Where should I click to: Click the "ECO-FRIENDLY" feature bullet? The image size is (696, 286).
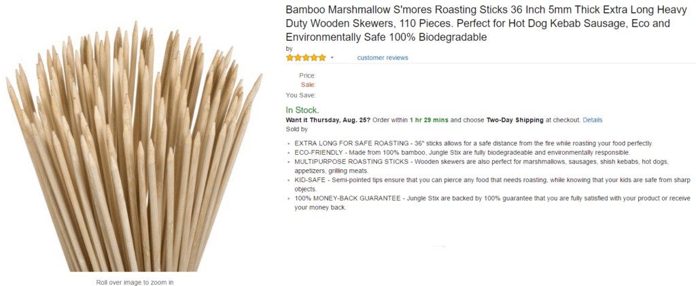pos(462,153)
